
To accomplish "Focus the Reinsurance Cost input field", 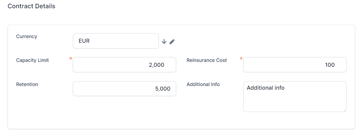I will tap(295, 65).
